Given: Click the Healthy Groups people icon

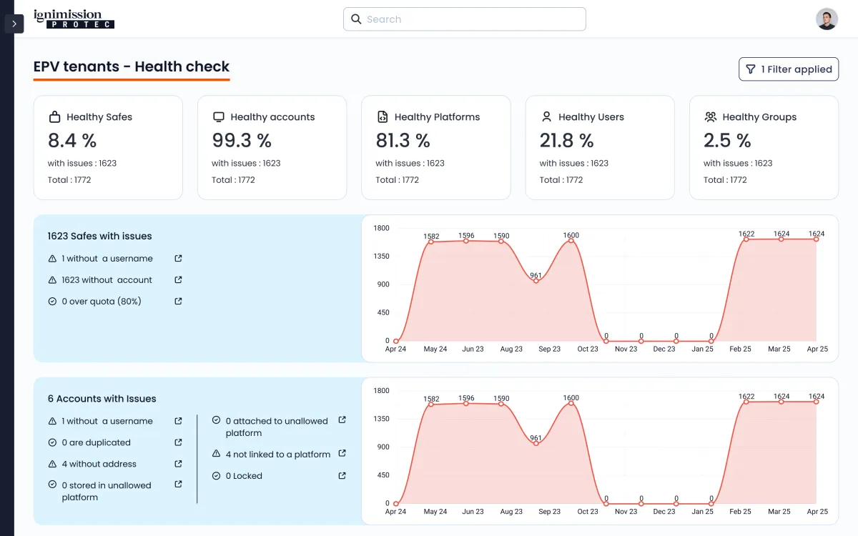Looking at the screenshot, I should [x=710, y=116].
